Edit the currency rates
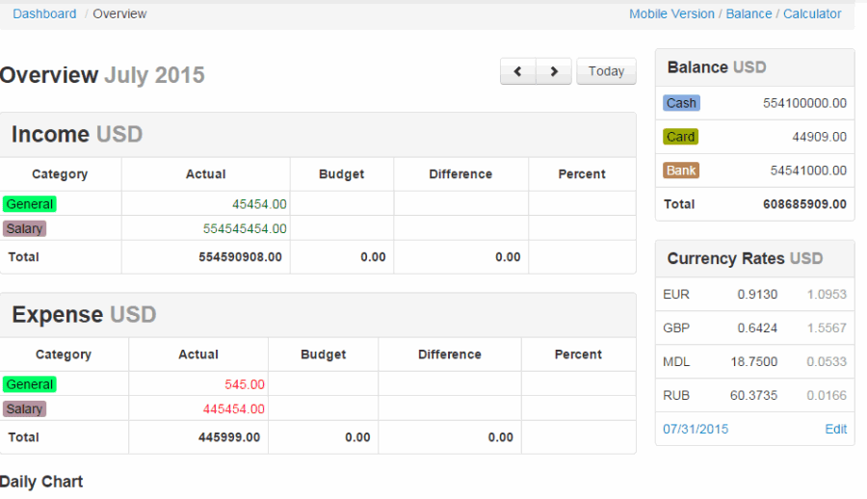 tap(835, 429)
